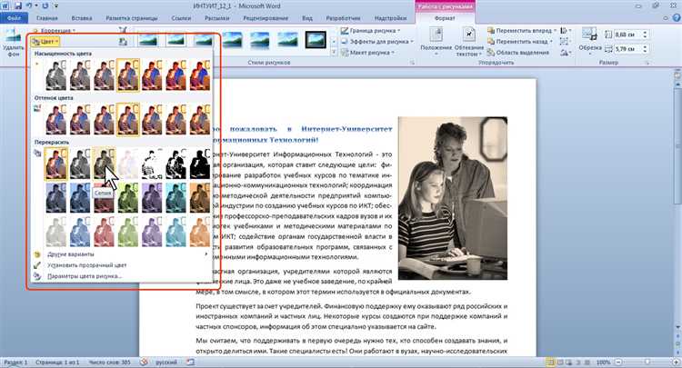This screenshot has height=368, width=682.
Task: Choose the highlighted 100% saturation thumbnail
Action: pos(128,75)
